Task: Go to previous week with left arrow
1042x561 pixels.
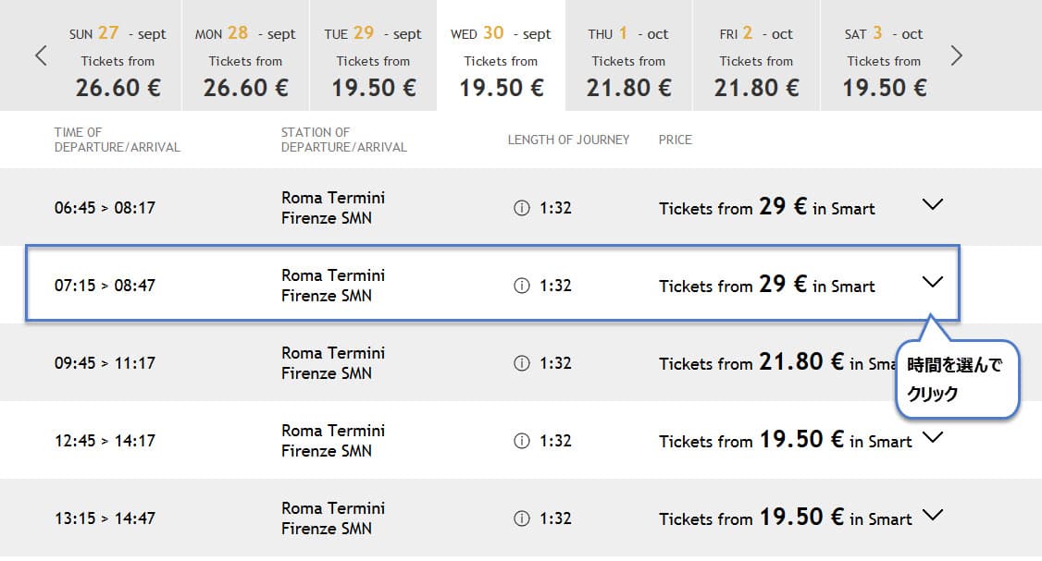Action: (x=41, y=55)
